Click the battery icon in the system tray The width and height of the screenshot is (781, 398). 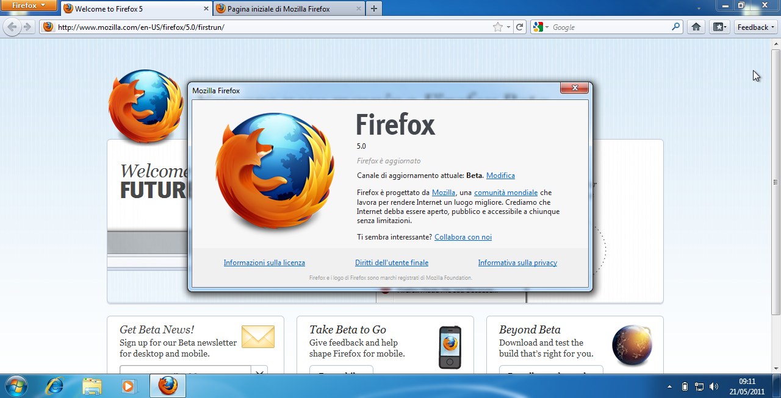tap(685, 386)
